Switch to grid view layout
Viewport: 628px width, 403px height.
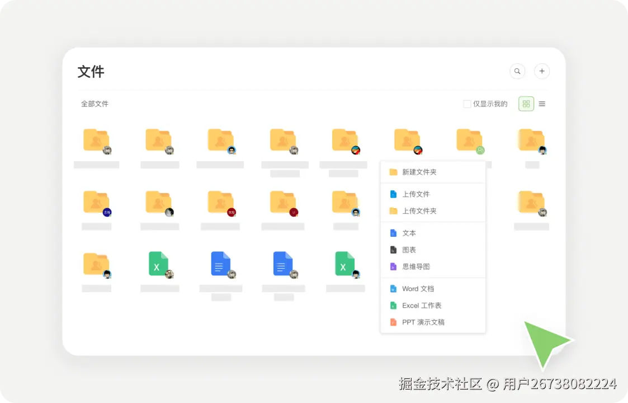click(x=526, y=104)
